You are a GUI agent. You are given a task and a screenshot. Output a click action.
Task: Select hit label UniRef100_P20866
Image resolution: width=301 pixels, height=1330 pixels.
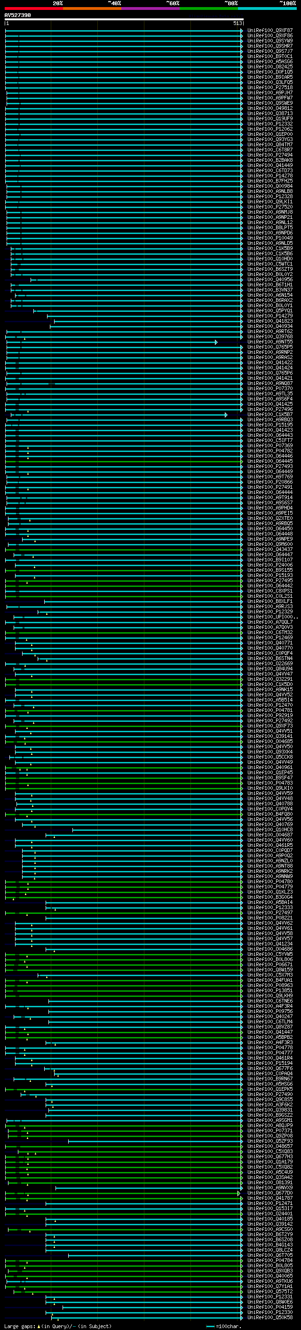(270, 482)
